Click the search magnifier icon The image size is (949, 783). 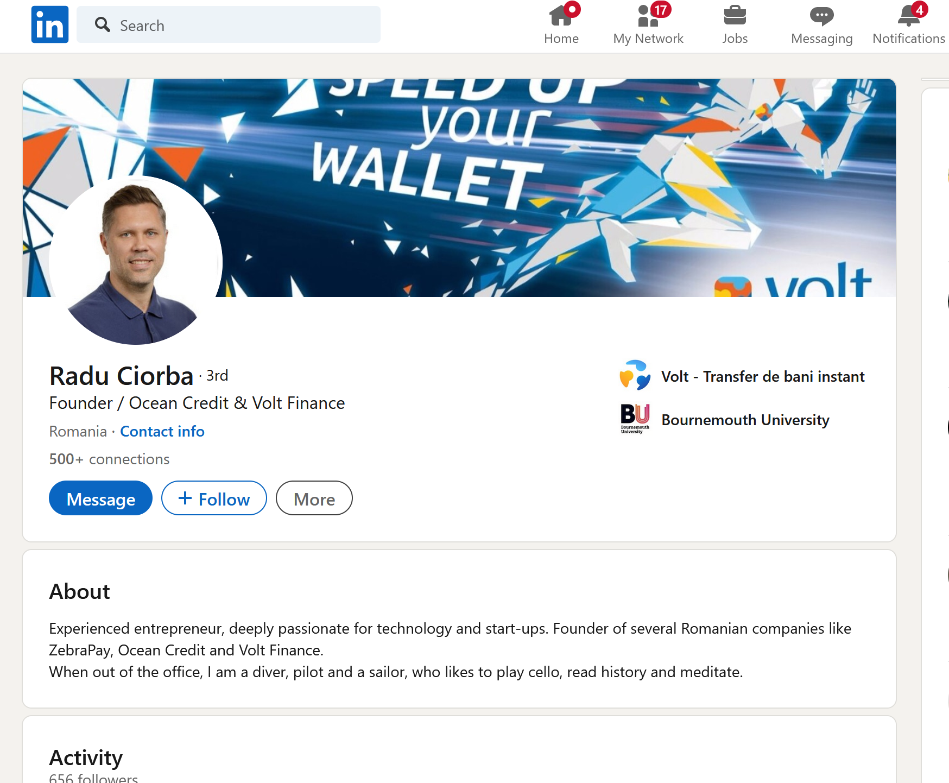(103, 24)
